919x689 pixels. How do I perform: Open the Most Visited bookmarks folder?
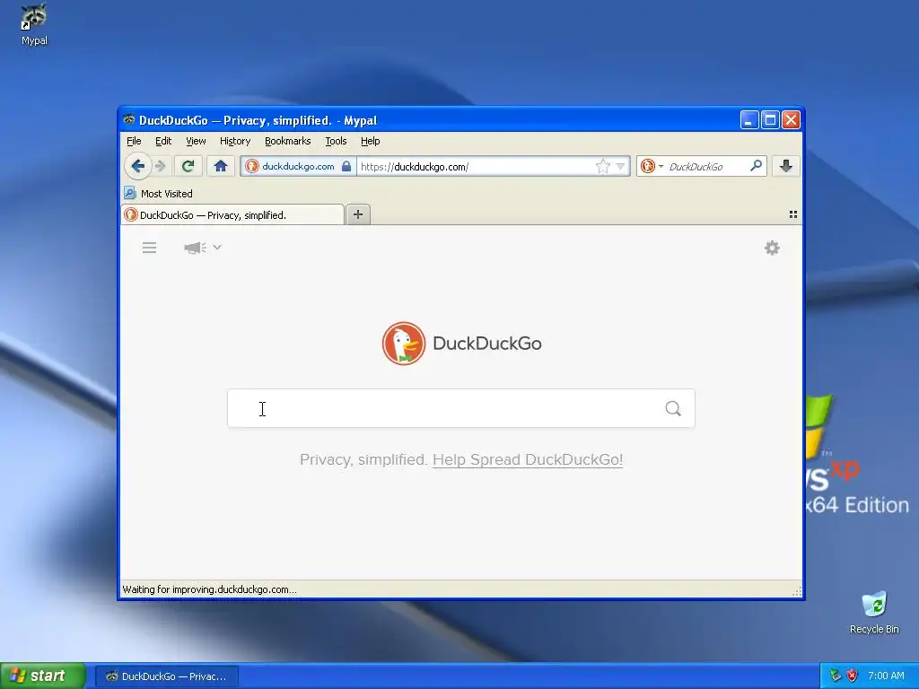pyautogui.click(x=158, y=194)
